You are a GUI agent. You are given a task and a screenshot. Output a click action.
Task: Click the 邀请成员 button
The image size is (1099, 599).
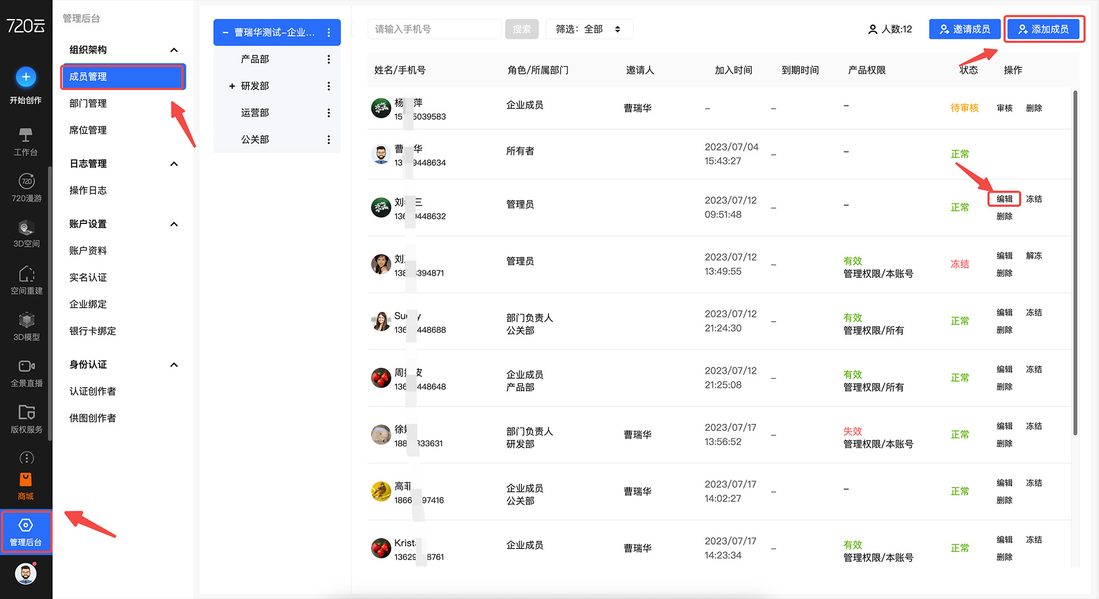click(964, 29)
